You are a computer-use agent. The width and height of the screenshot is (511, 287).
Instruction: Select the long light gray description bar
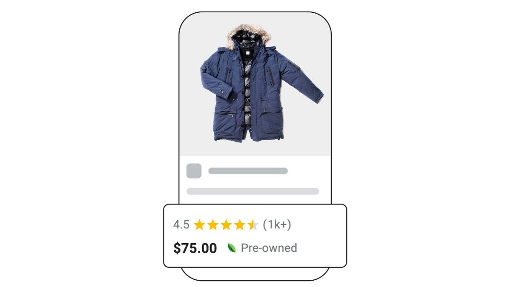tap(253, 191)
